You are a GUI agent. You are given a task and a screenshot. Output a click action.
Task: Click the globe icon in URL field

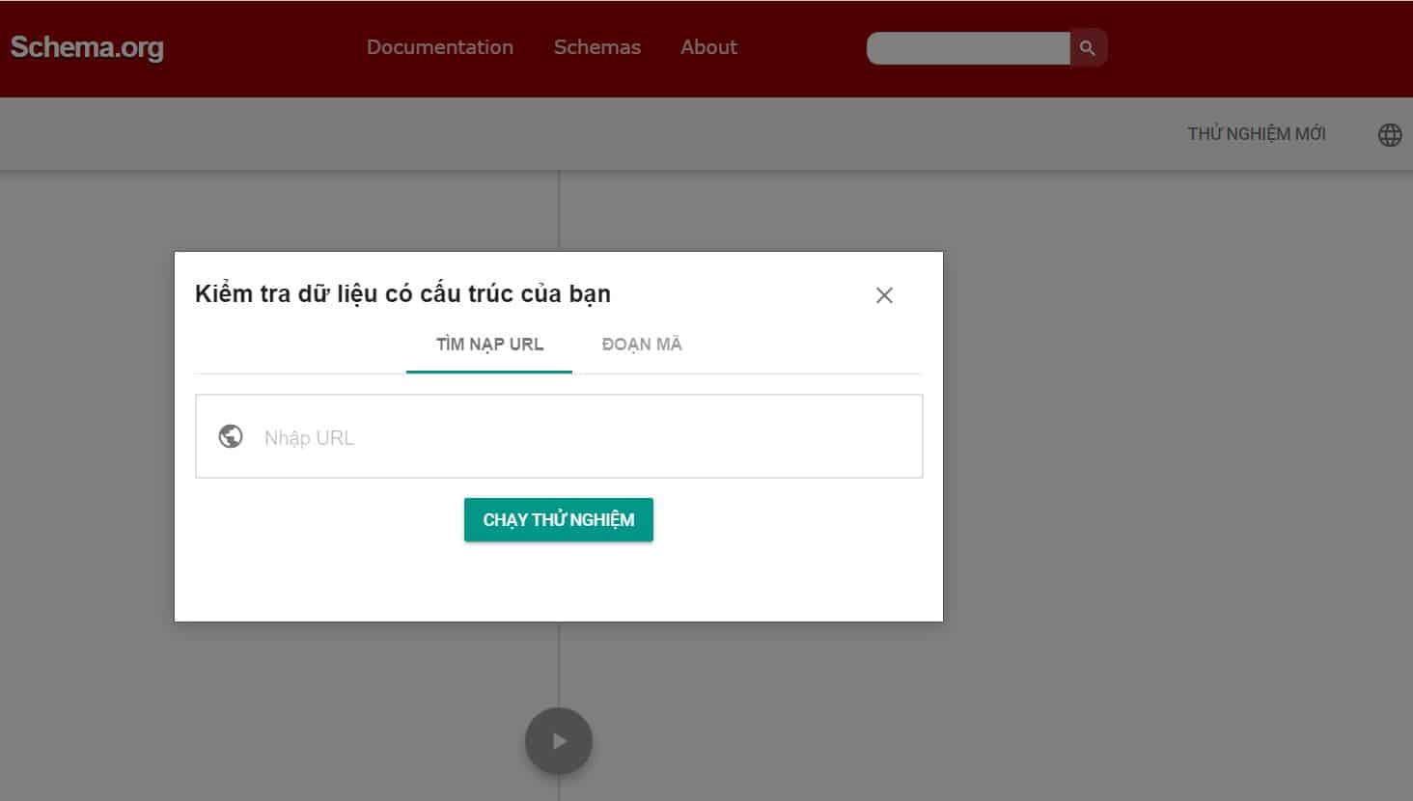[231, 436]
